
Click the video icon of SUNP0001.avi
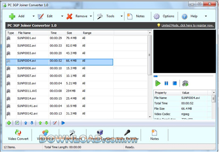(x=9, y=38)
